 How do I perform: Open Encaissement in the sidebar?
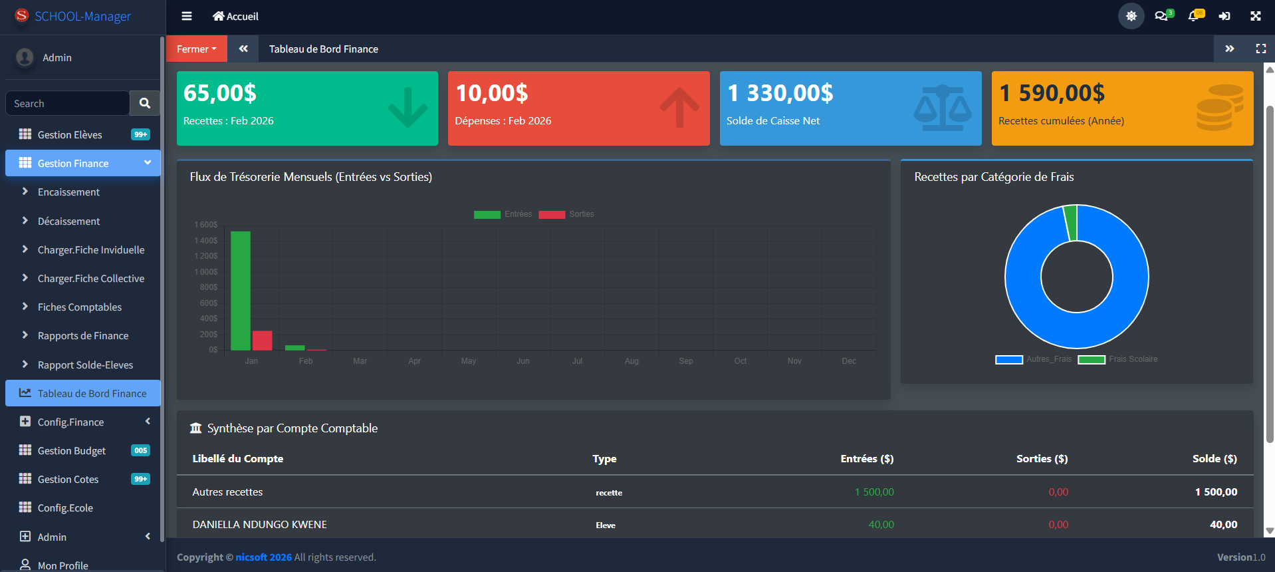68,192
